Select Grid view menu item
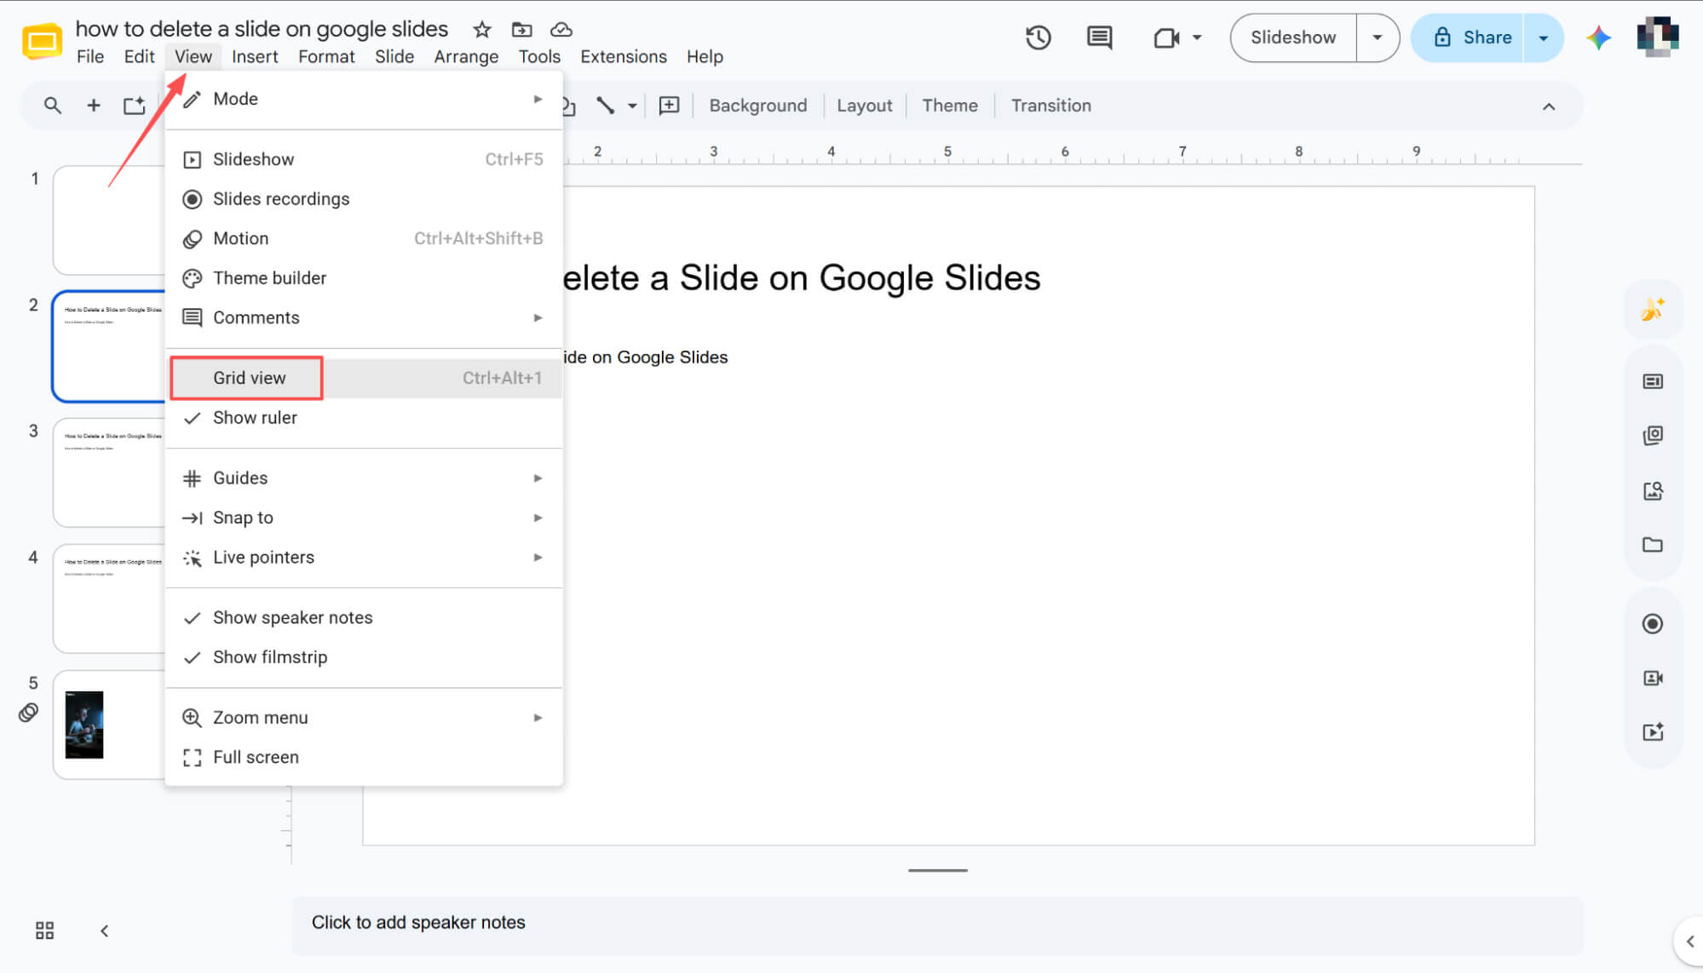The height and width of the screenshot is (973, 1703). (x=364, y=378)
